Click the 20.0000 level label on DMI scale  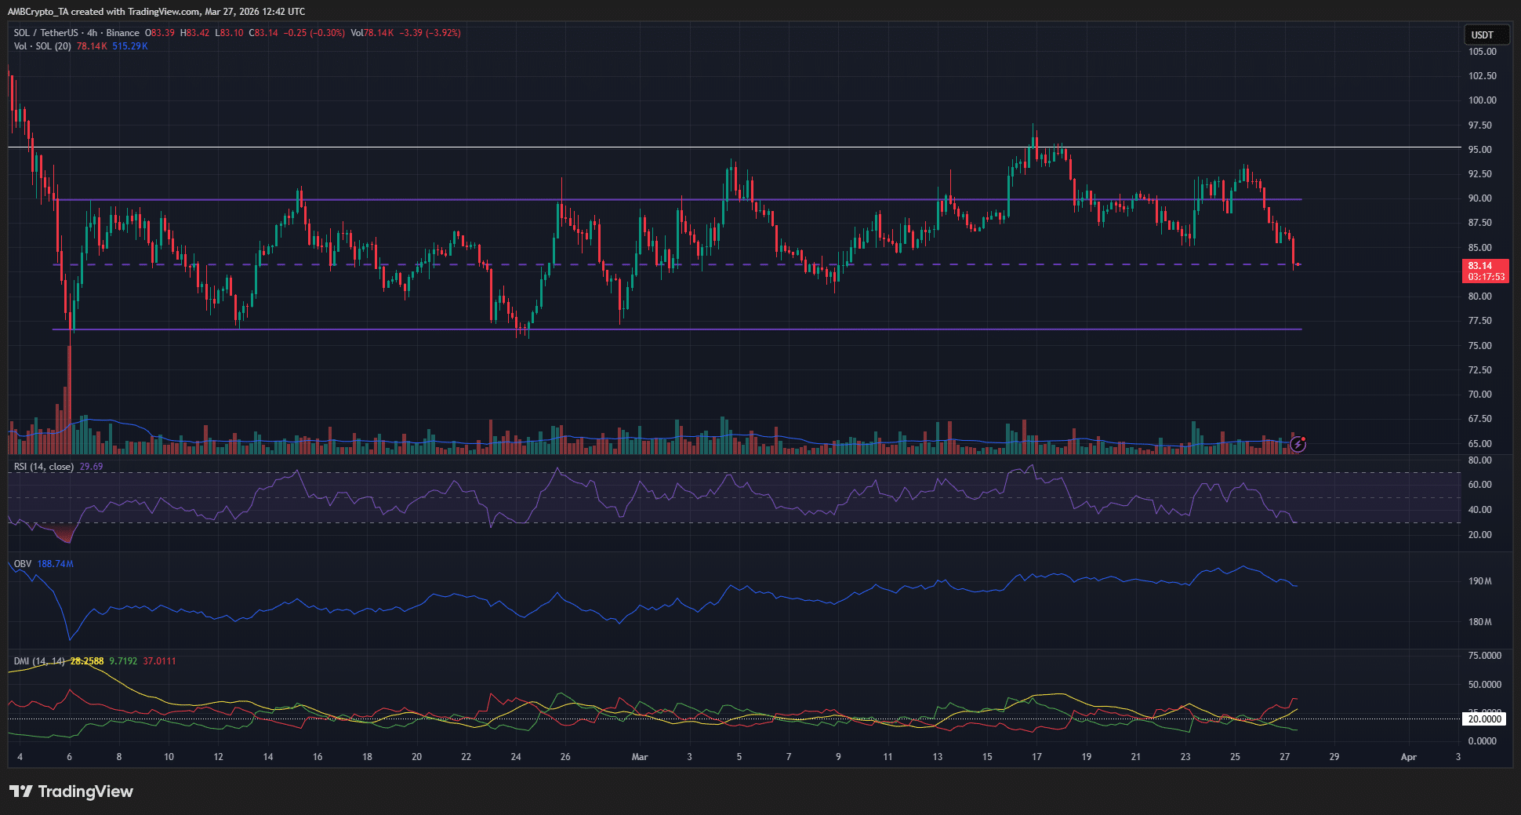1484,719
